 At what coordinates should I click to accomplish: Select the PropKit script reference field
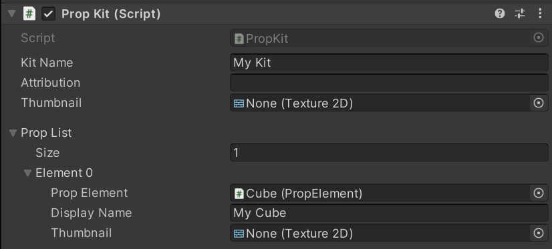[x=380, y=38]
